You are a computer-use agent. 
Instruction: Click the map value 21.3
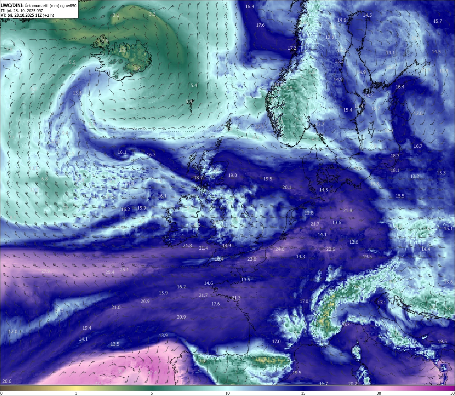[236, 298]
